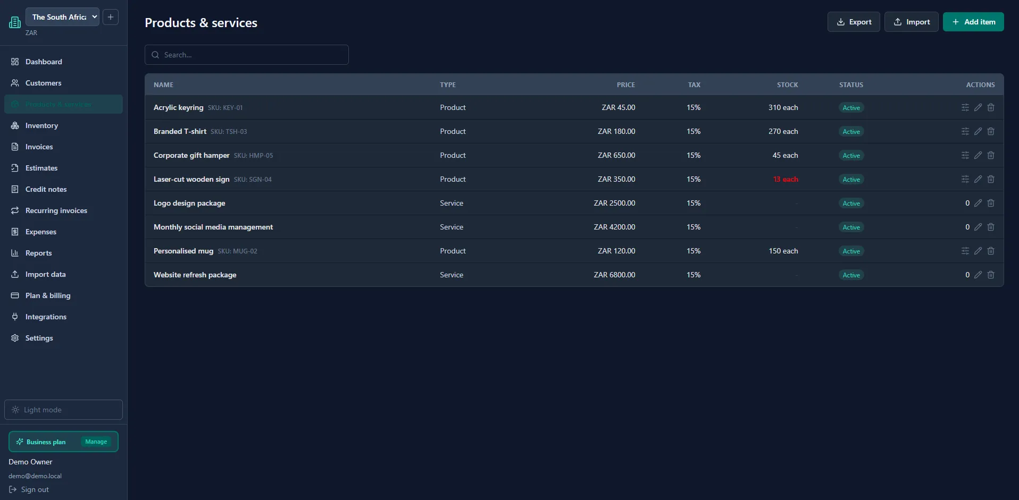Adjust stock for Personalised mug
This screenshot has width=1019, height=500.
pos(965,251)
